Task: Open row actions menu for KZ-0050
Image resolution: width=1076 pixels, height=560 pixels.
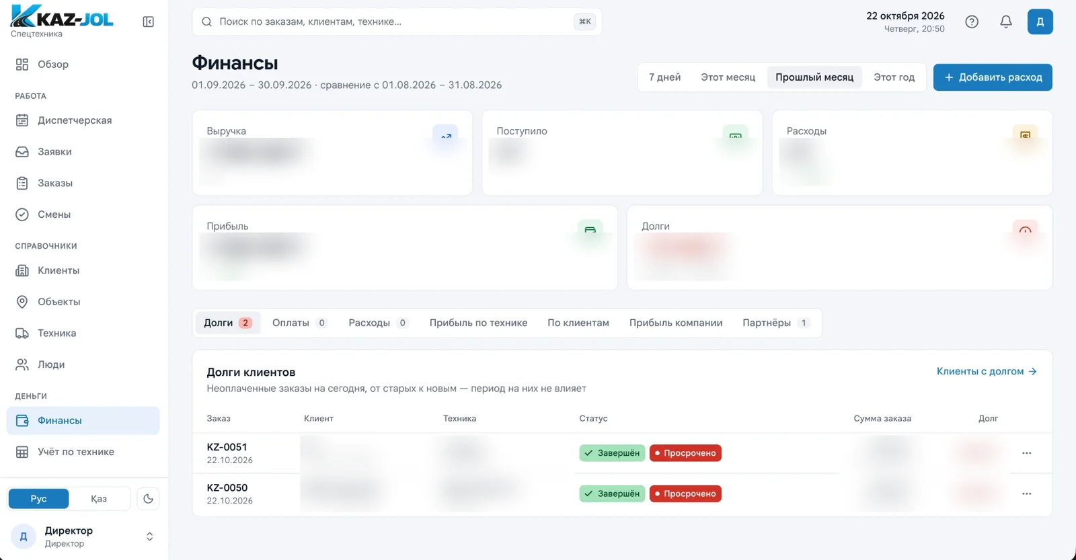Action: (x=1026, y=493)
